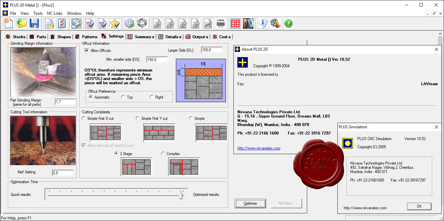This screenshot has width=444, height=221.
Task: Close the About PLUS 2D dialog
Action: click(436, 49)
